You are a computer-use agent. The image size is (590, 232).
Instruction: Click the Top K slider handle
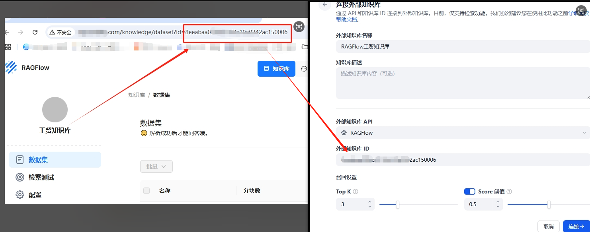pos(397,205)
